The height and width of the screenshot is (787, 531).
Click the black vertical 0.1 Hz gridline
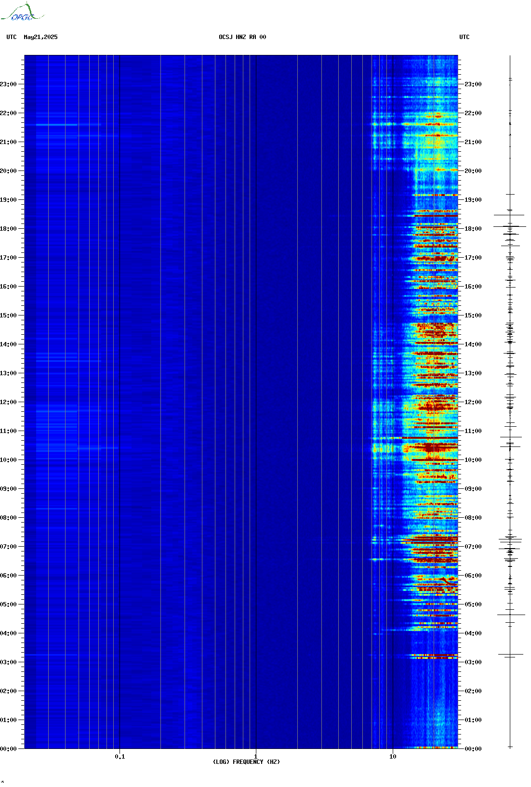click(x=119, y=402)
